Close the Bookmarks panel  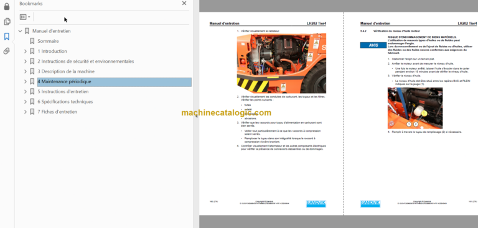[x=184, y=3]
